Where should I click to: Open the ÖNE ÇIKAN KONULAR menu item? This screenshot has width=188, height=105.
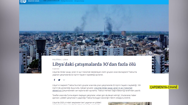pos(51,1)
